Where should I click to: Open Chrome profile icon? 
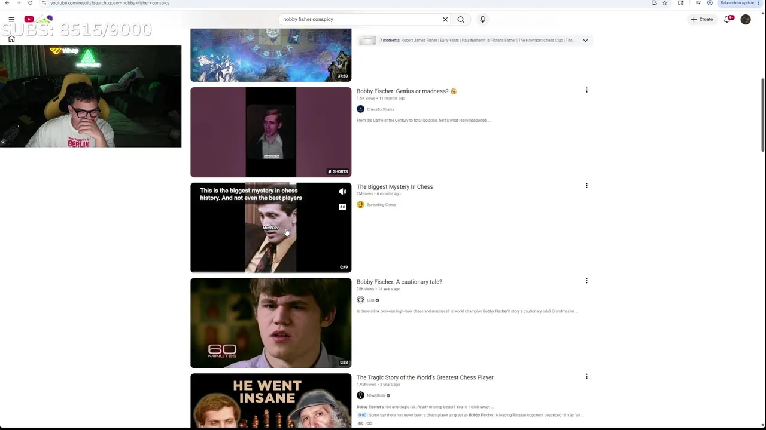pyautogui.click(x=710, y=3)
